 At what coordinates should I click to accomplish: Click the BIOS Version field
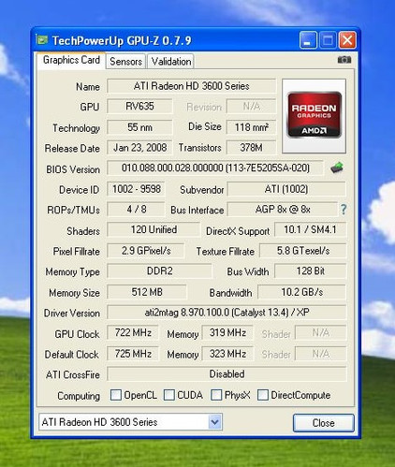215,168
